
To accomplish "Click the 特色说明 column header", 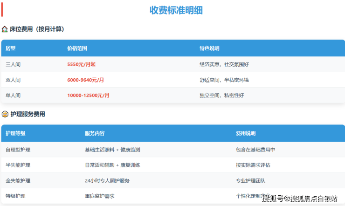I will tap(209, 48).
